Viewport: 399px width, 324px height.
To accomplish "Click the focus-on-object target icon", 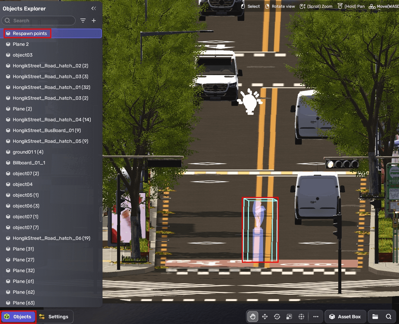I will 301,317.
